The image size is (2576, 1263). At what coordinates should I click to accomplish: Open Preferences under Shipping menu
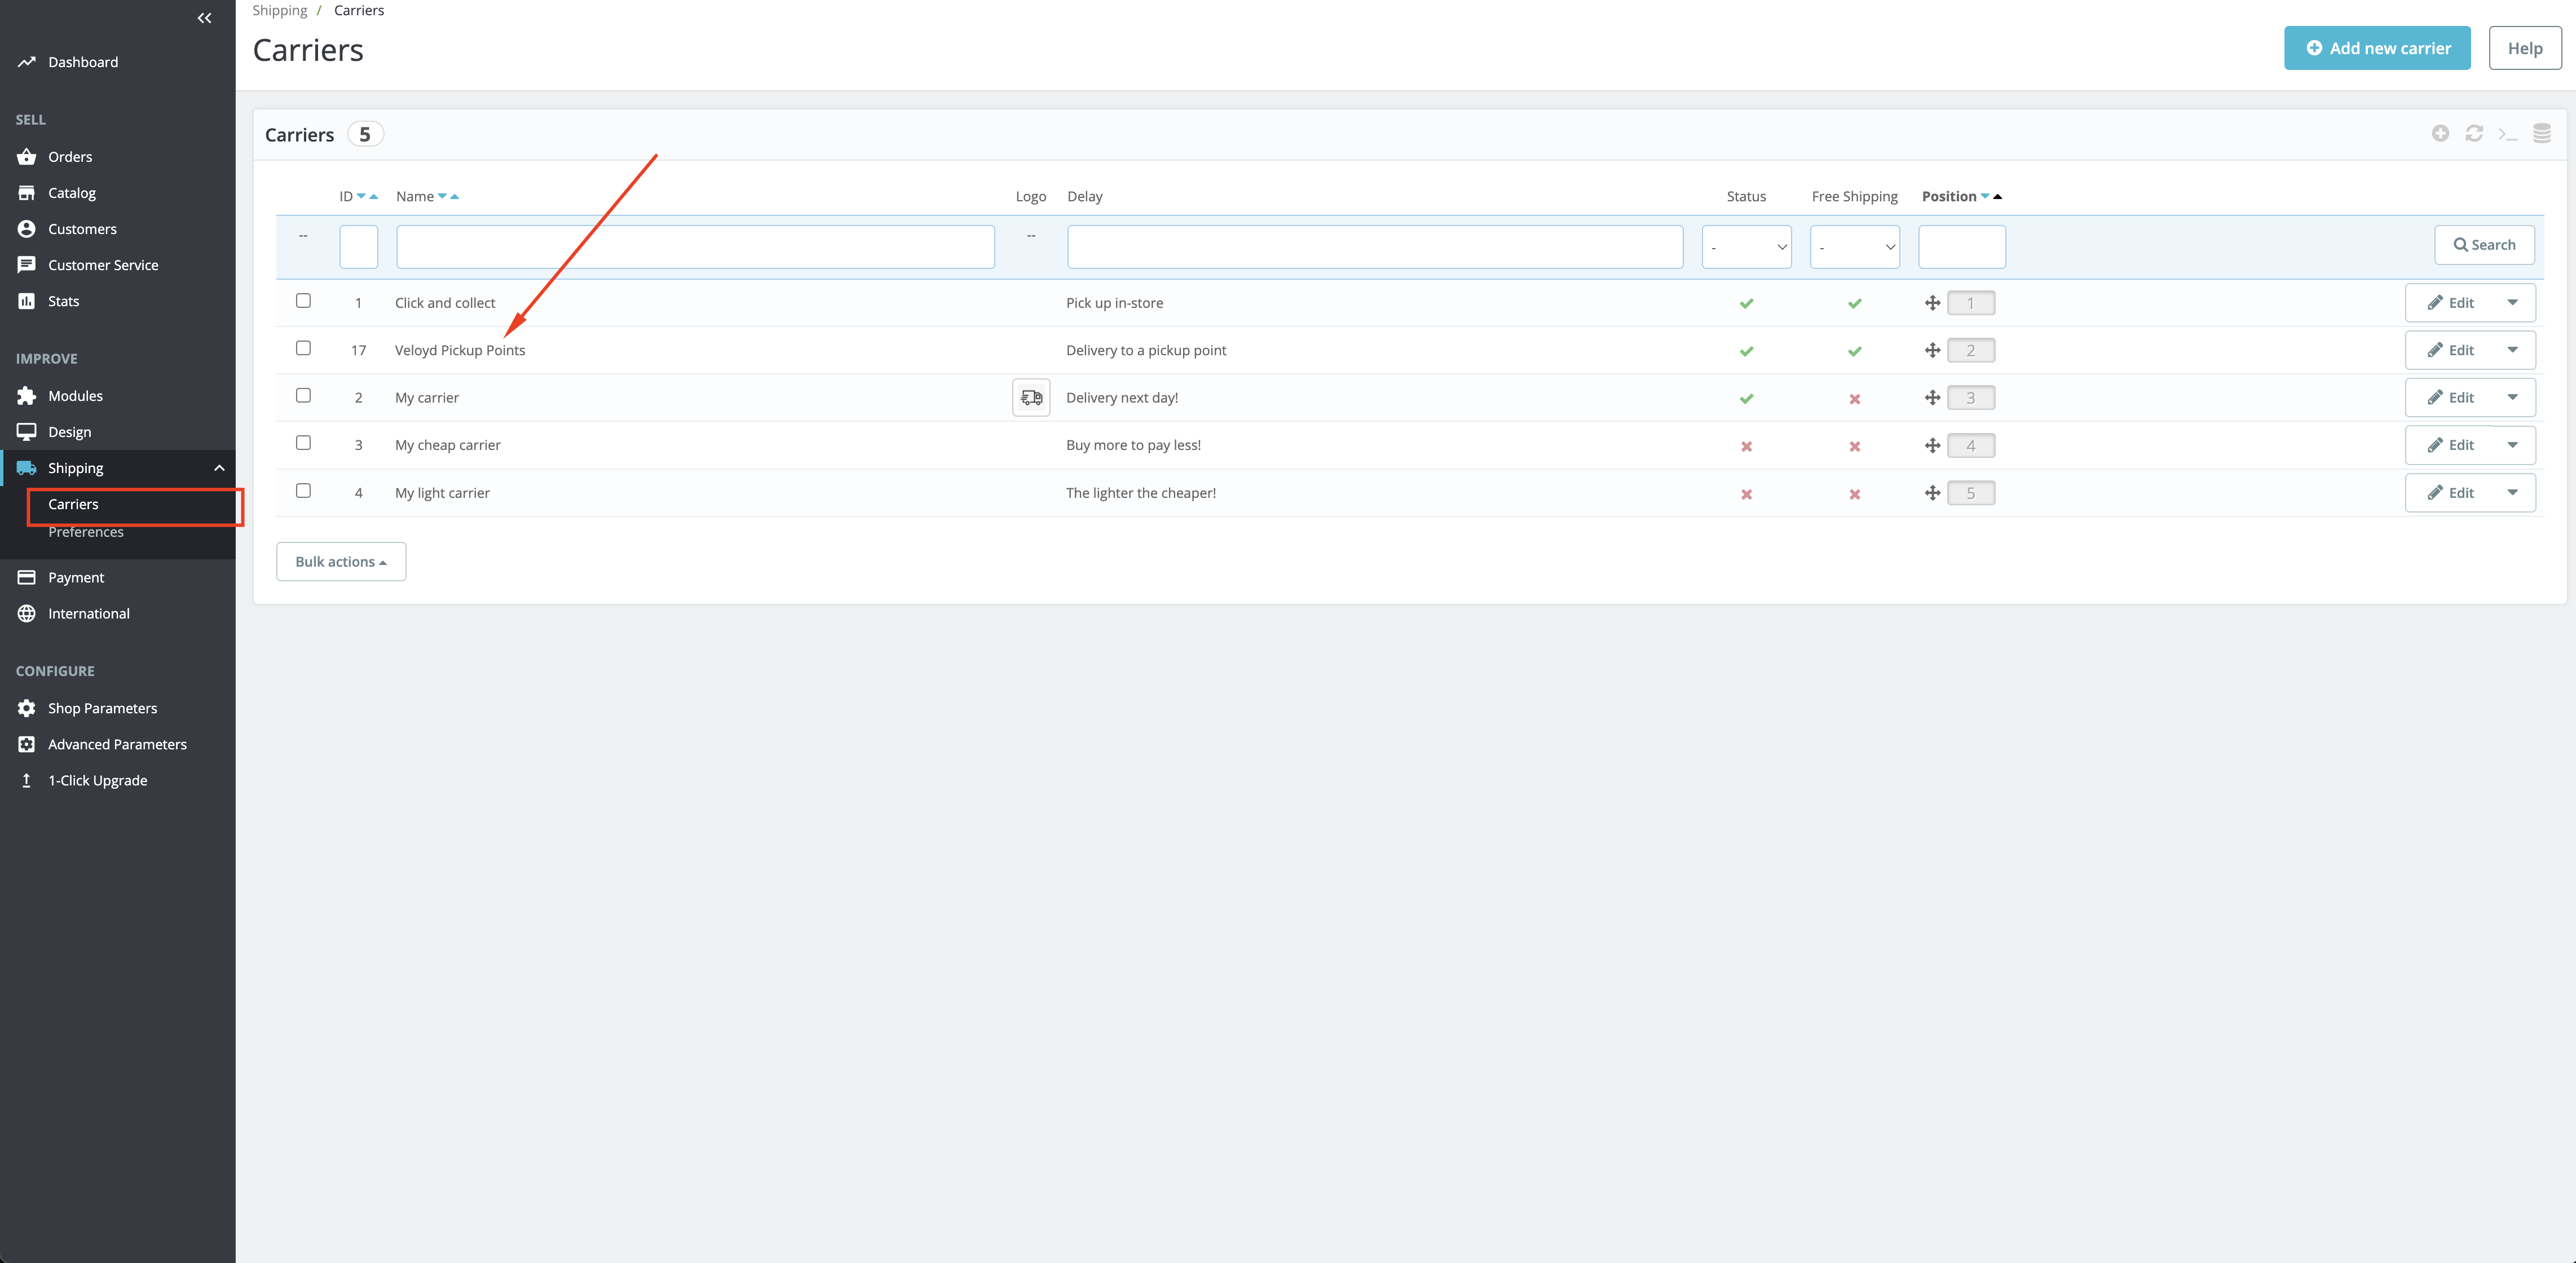pos(86,532)
